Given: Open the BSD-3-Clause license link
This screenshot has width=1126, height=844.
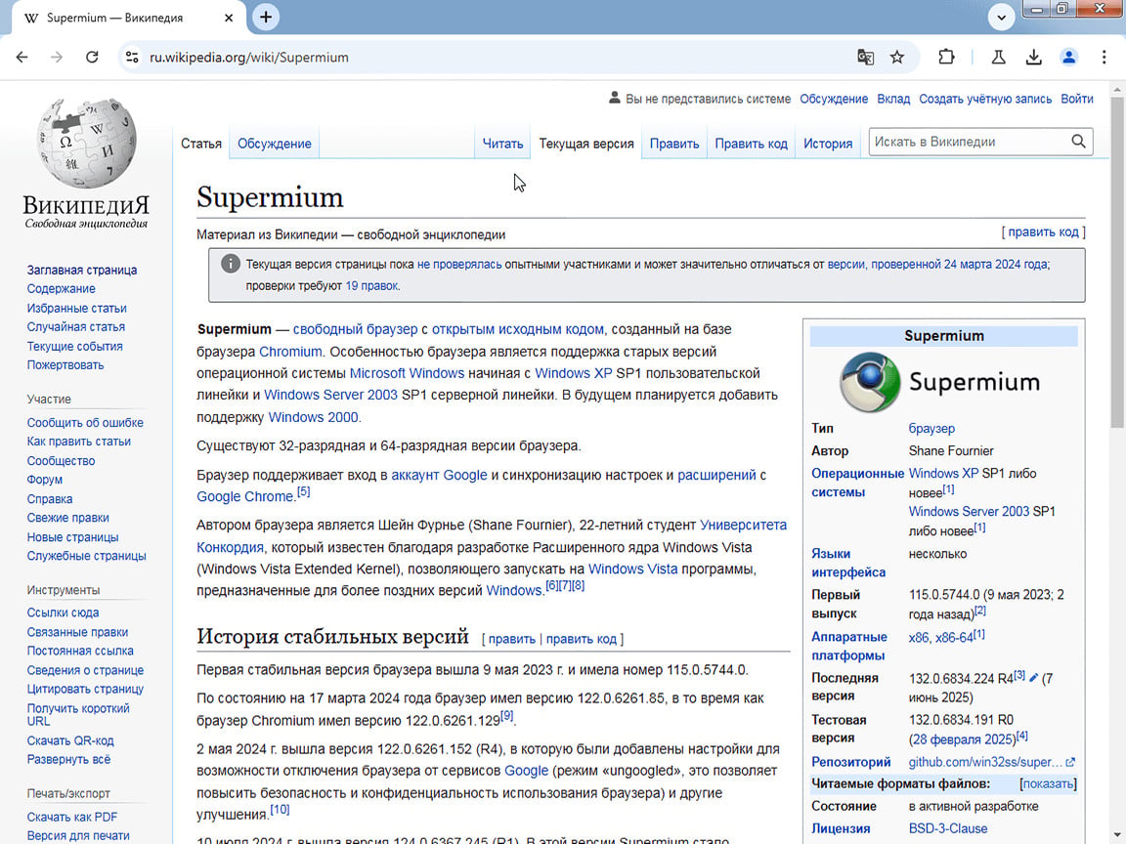Looking at the screenshot, I should 948,828.
